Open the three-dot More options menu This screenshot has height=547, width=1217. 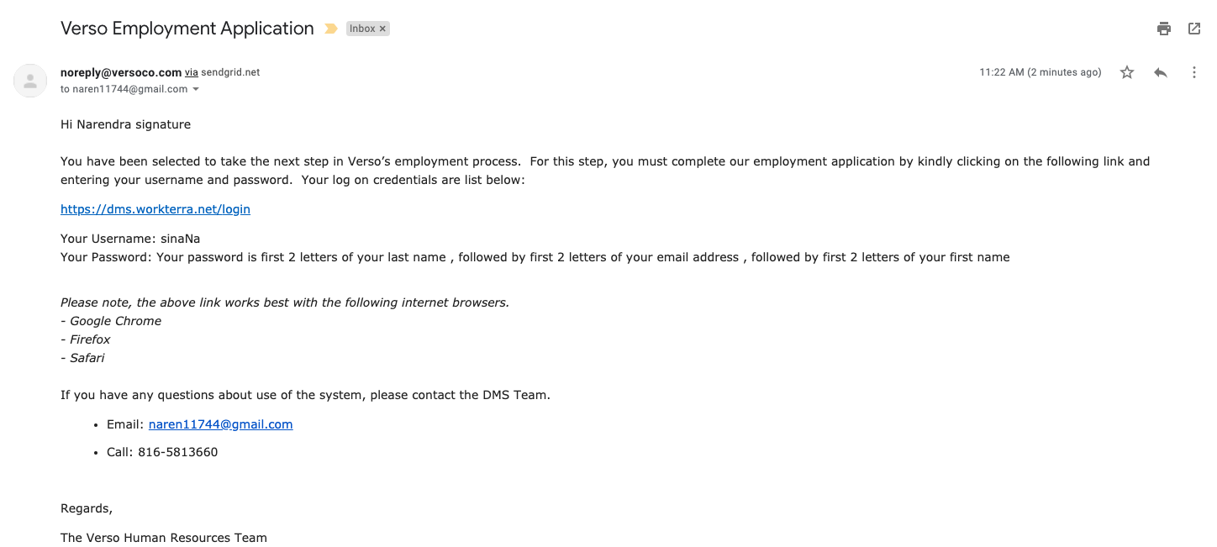1194,73
